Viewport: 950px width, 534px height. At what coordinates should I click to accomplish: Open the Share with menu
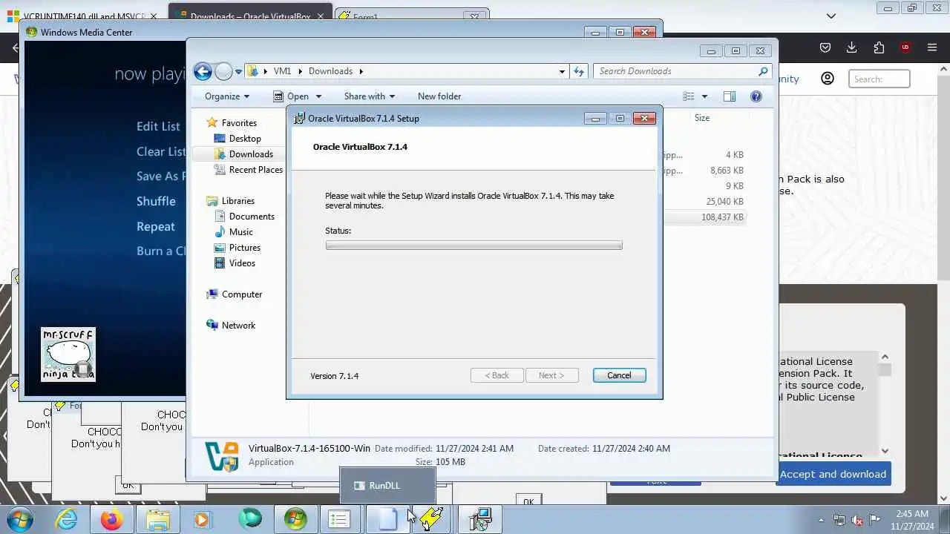[x=369, y=96]
